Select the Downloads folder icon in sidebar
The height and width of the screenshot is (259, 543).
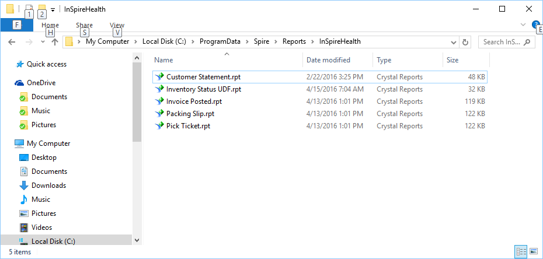point(24,185)
